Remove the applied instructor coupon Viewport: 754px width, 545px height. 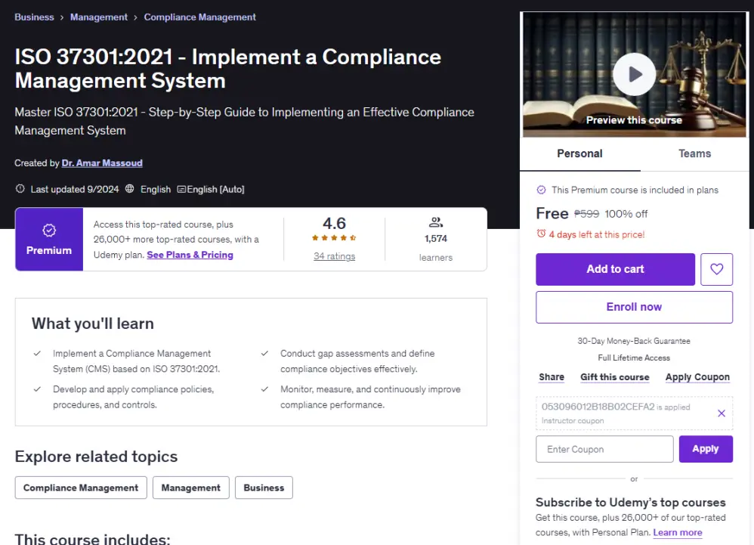(x=721, y=413)
